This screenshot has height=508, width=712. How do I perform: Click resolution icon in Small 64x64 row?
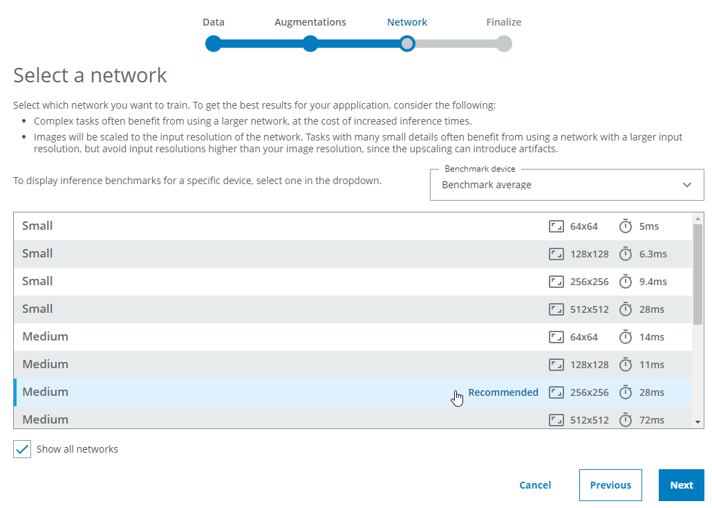(x=556, y=226)
